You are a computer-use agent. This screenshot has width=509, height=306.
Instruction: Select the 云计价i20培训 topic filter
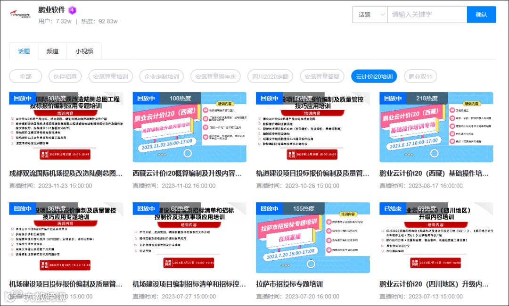[x=374, y=77]
